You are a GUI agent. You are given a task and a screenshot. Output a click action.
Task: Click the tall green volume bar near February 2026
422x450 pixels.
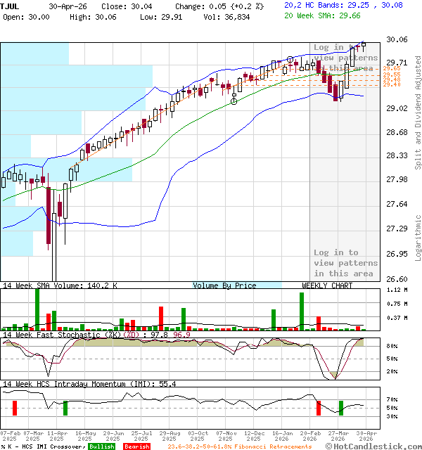pos(302,311)
